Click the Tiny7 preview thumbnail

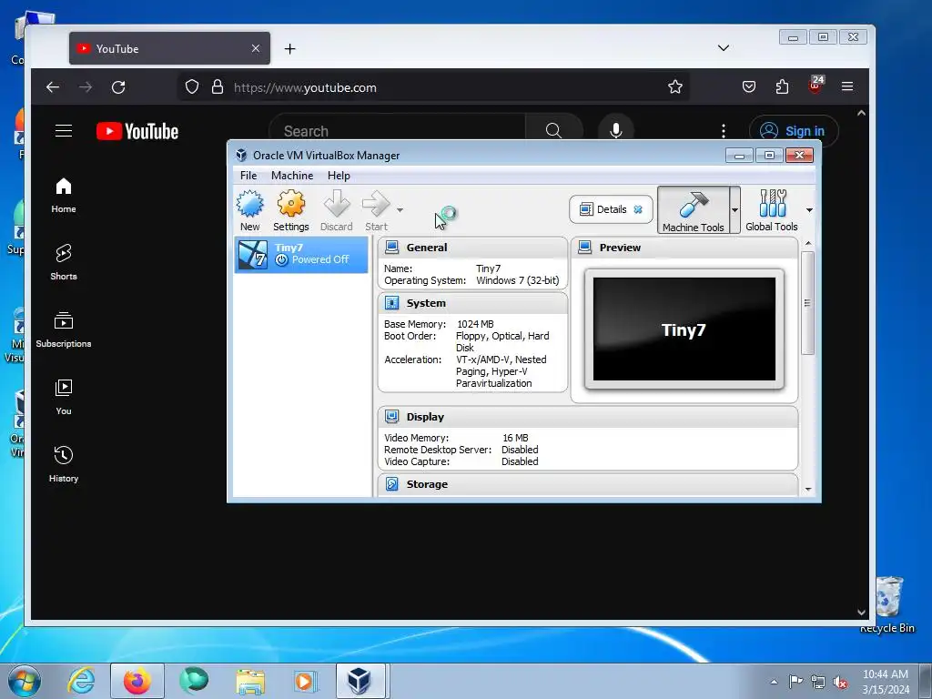tap(684, 329)
